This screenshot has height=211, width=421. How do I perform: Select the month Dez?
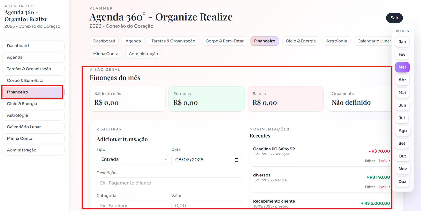[402, 182]
